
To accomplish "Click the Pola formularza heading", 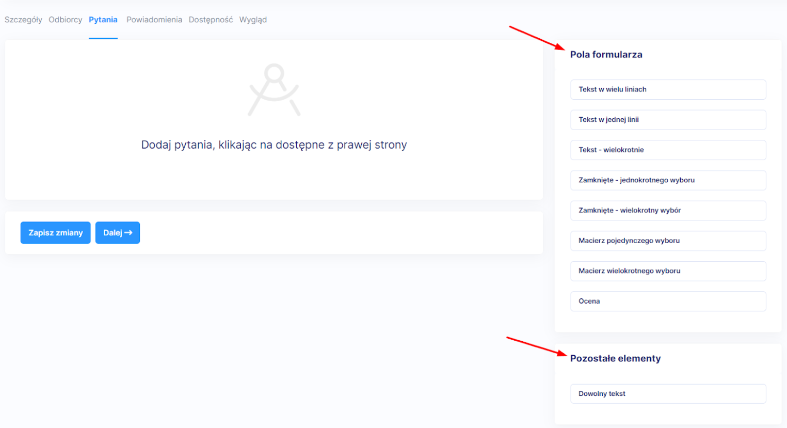I will [606, 55].
